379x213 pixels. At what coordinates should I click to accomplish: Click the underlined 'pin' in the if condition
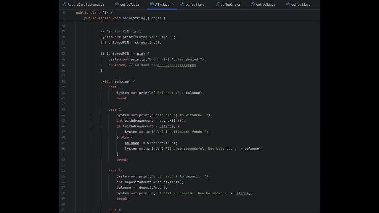coord(140,54)
